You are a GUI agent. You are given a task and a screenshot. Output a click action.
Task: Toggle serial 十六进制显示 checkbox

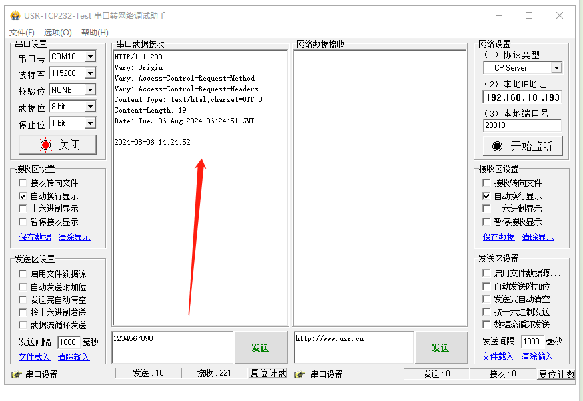tap(23, 208)
